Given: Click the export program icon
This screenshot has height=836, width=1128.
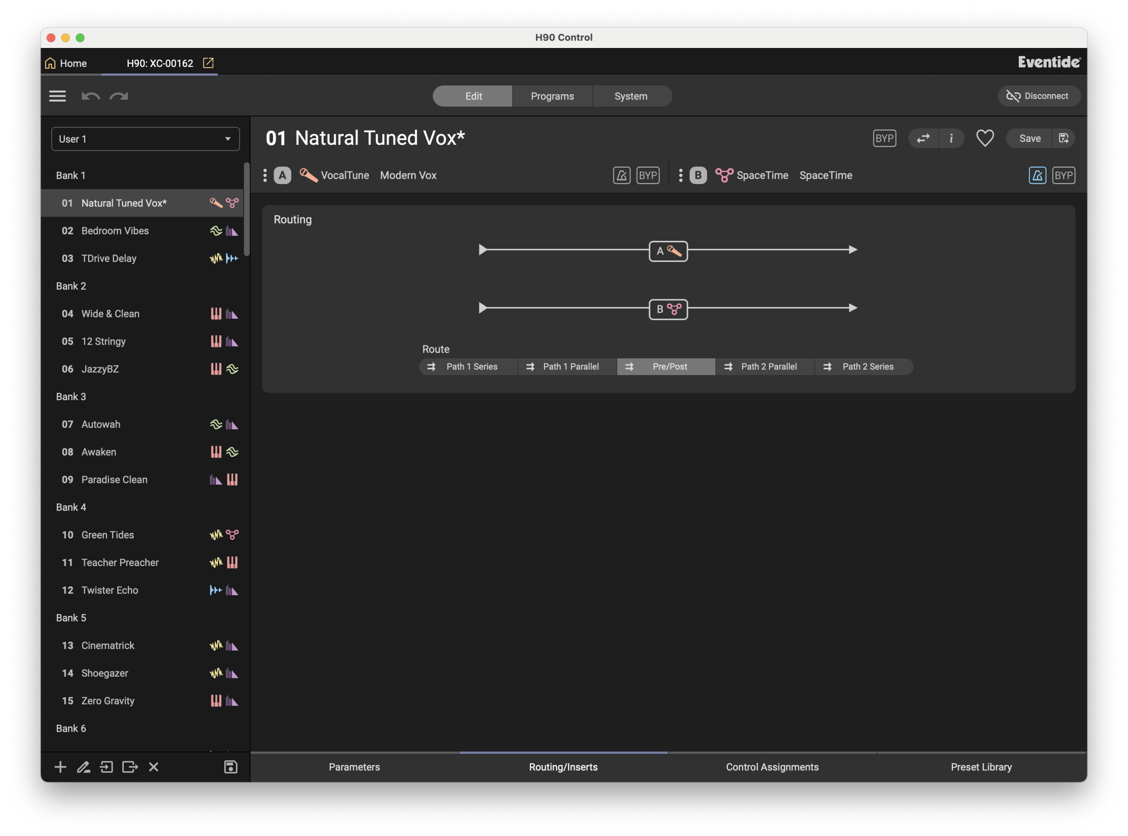Looking at the screenshot, I should pos(130,767).
